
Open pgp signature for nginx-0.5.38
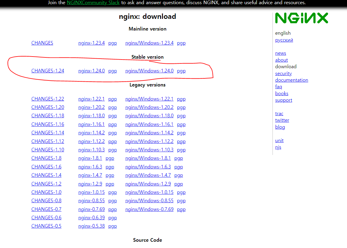[112, 226]
